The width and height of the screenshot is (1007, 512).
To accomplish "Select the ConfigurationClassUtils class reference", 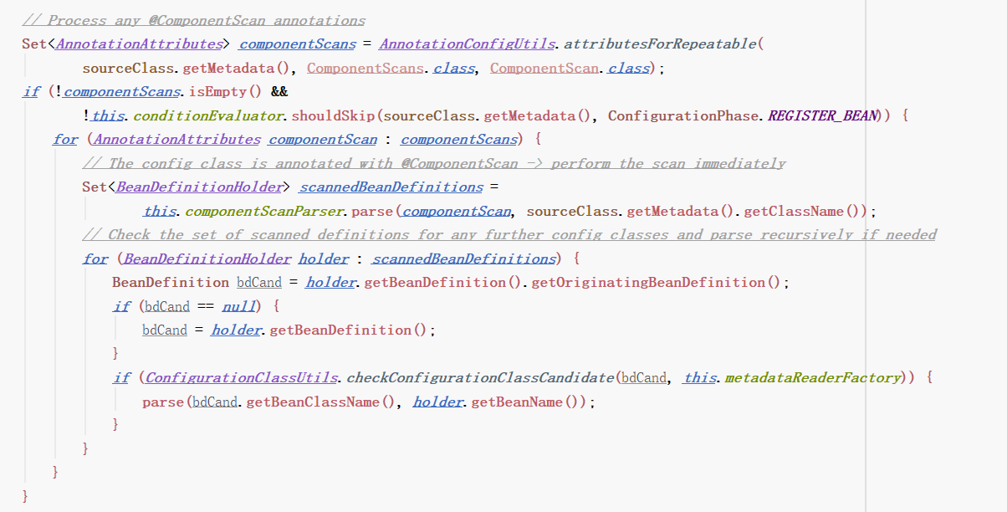I will tap(243, 378).
